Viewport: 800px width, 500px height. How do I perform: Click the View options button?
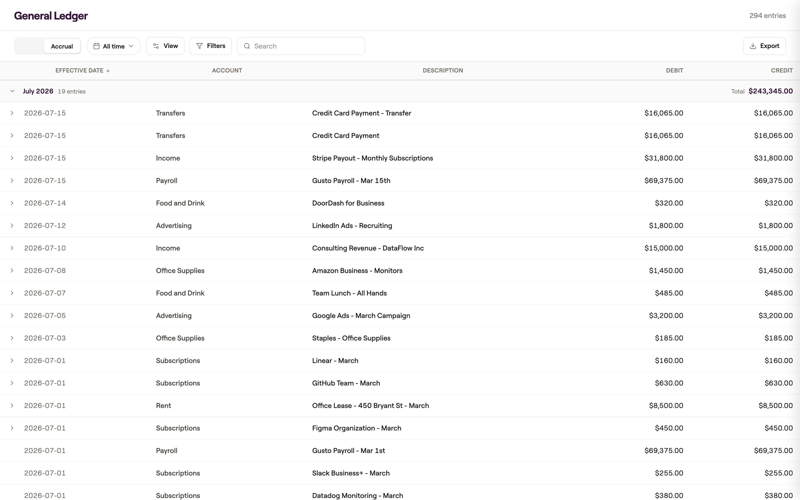click(165, 46)
